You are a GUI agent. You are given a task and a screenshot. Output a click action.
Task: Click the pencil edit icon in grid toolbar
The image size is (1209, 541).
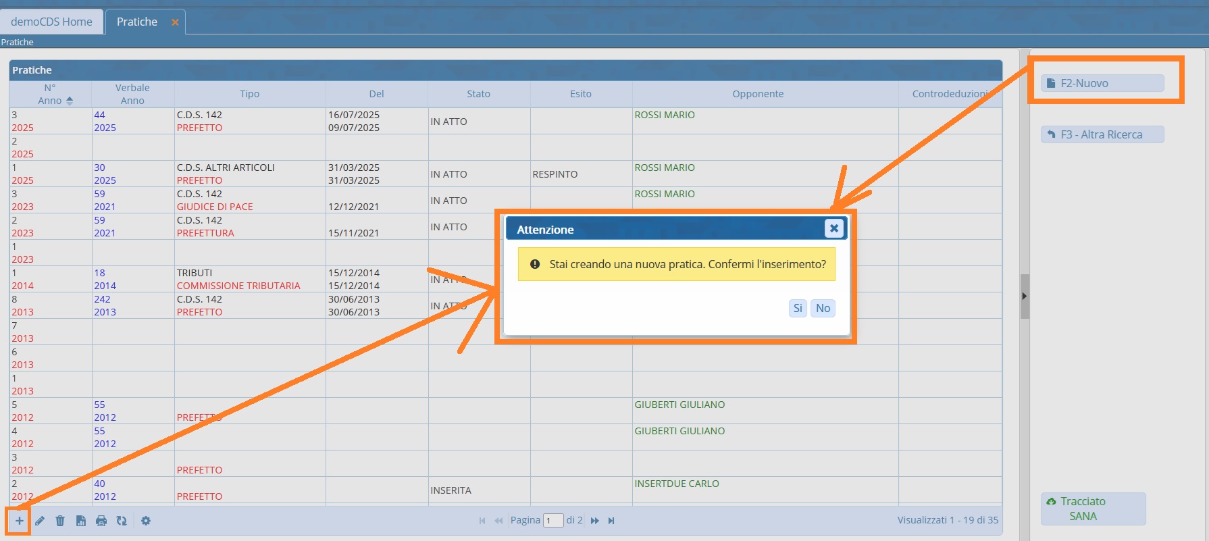coord(40,521)
